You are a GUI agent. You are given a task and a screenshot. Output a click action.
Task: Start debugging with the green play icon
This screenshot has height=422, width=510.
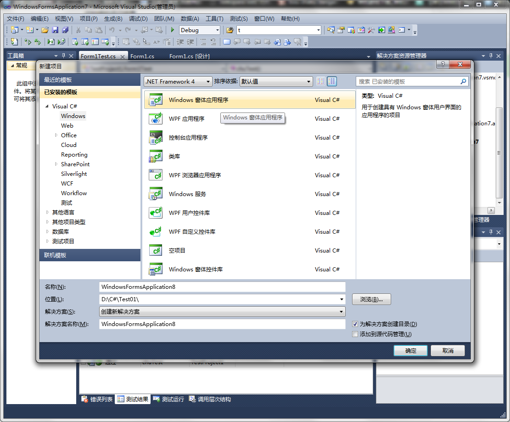(173, 30)
